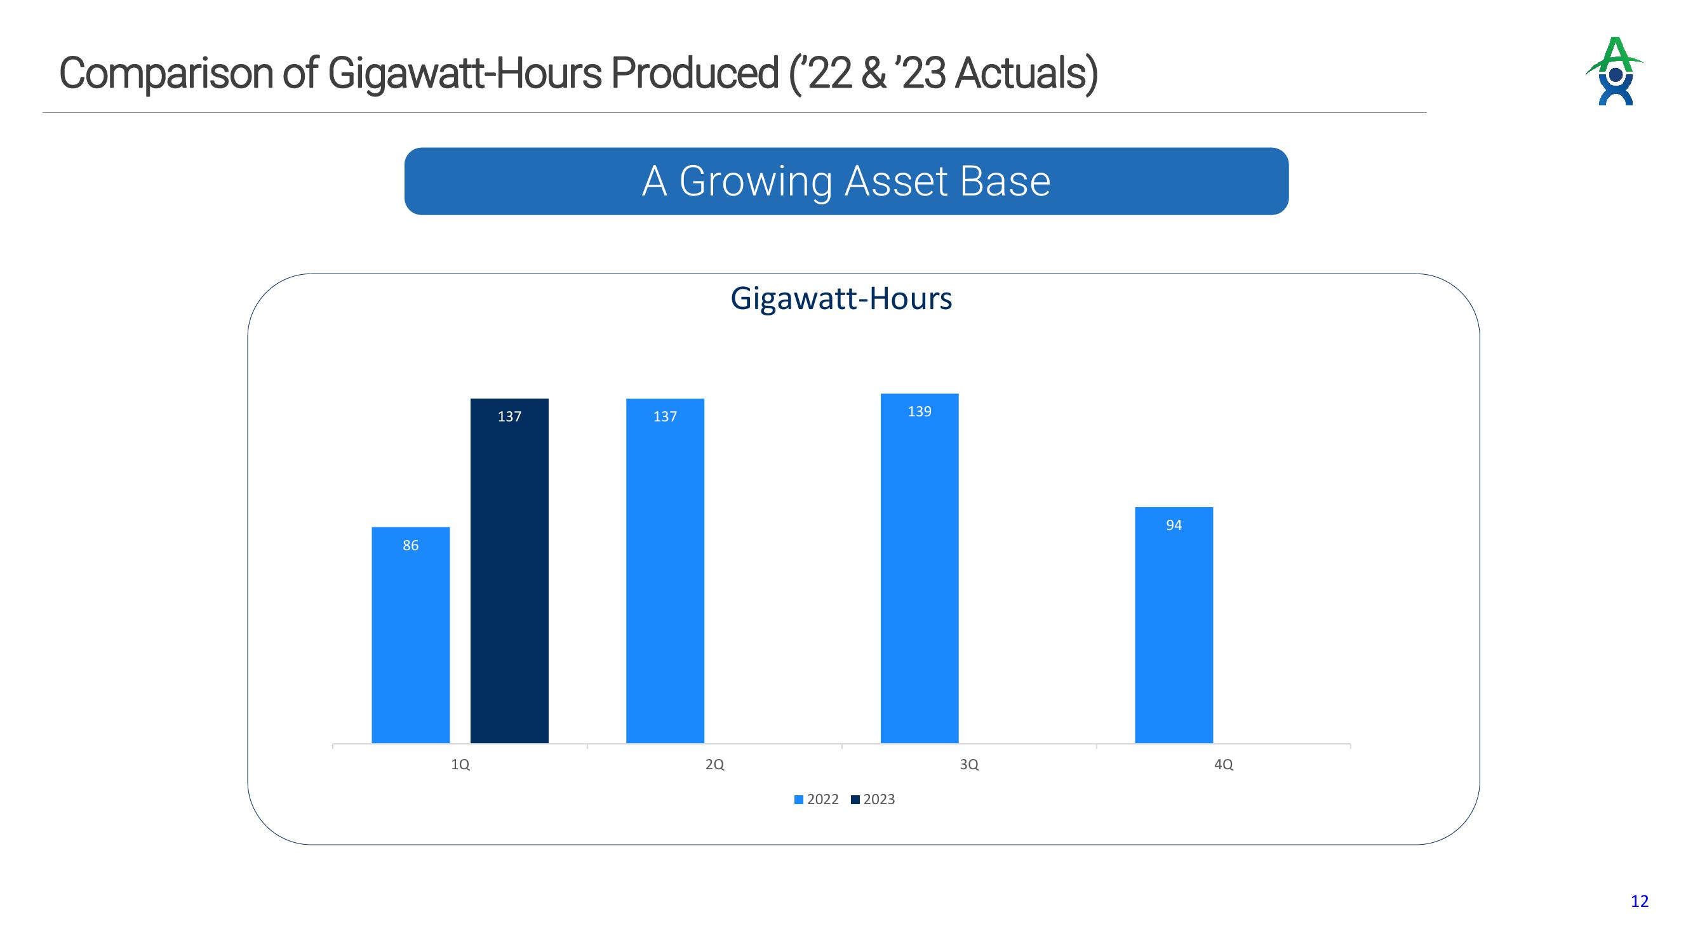Click the company logo at top right
This screenshot has height=952, width=1693.
point(1614,71)
